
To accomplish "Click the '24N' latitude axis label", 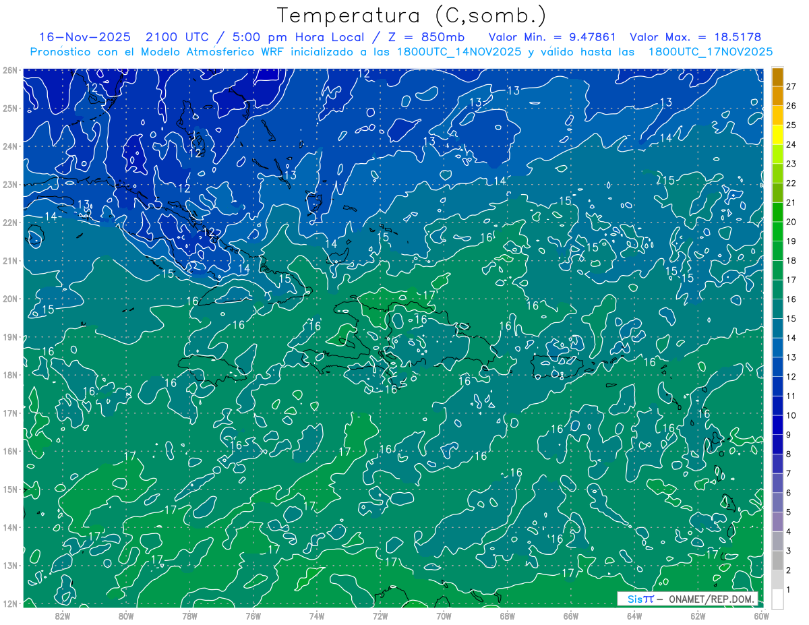I will (9, 146).
